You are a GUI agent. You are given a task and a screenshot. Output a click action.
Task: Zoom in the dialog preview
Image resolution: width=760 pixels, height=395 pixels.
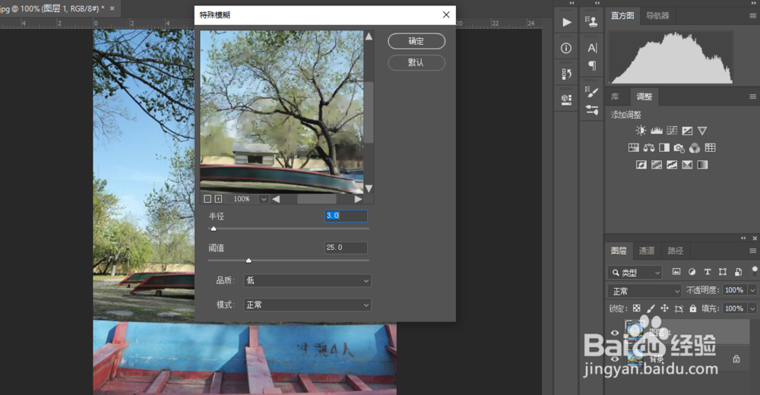click(219, 199)
